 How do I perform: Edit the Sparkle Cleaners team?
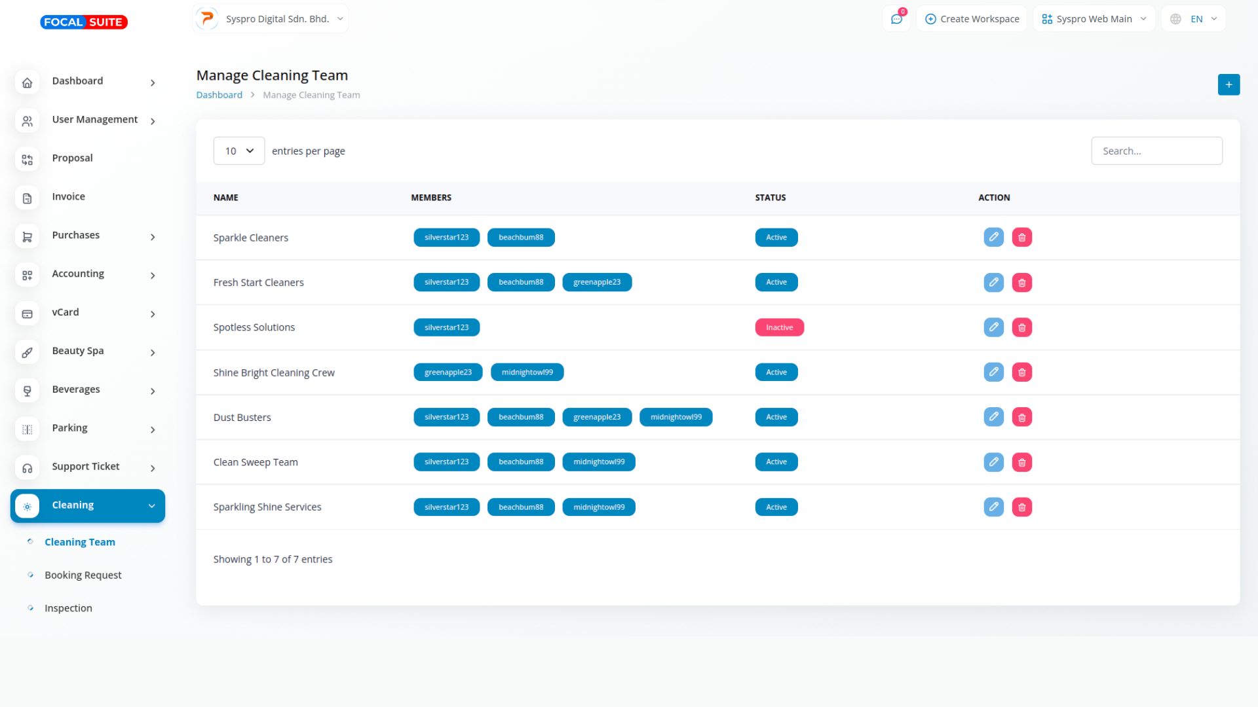tap(993, 237)
